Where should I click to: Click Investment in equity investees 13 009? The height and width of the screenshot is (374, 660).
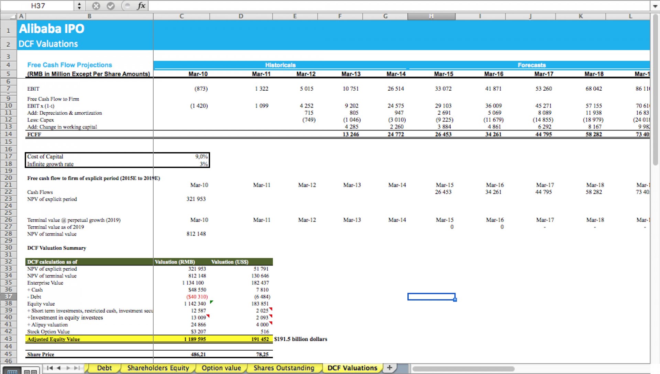tap(199, 318)
